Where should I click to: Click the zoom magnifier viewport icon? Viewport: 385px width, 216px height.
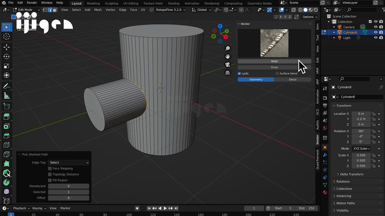click(227, 47)
